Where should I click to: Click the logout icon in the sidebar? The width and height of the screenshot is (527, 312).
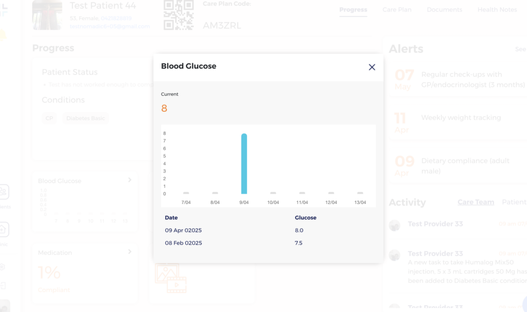[x=3, y=285]
